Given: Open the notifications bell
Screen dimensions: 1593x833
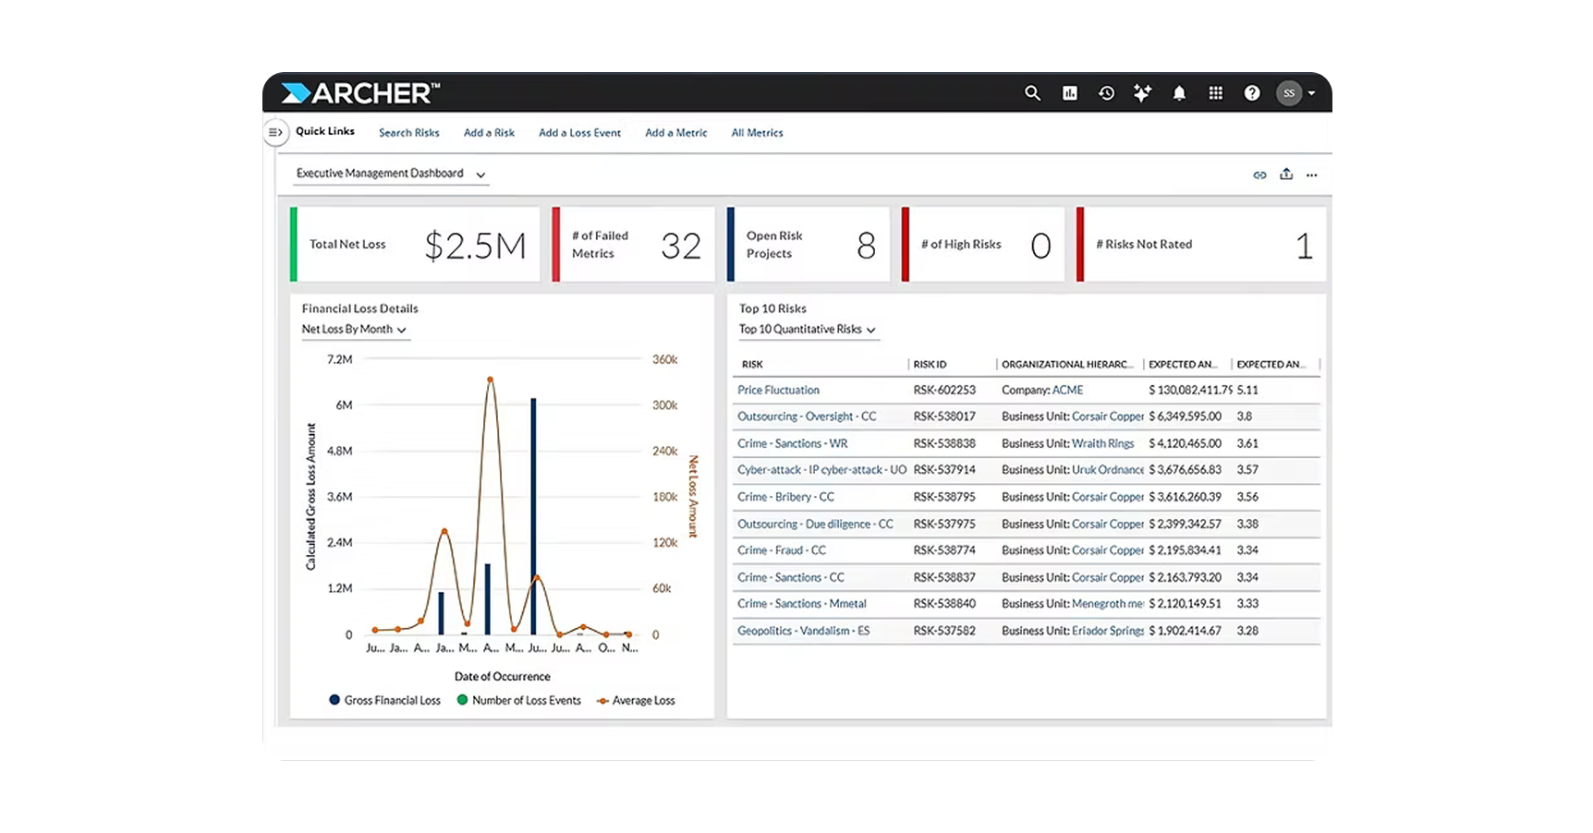Looking at the screenshot, I should point(1179,93).
